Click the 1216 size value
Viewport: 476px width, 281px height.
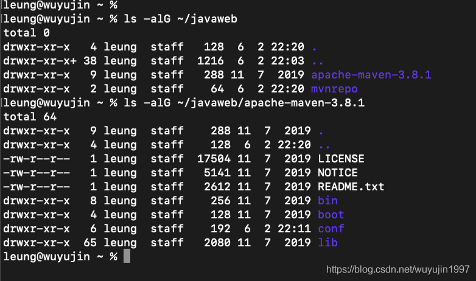tap(211, 61)
